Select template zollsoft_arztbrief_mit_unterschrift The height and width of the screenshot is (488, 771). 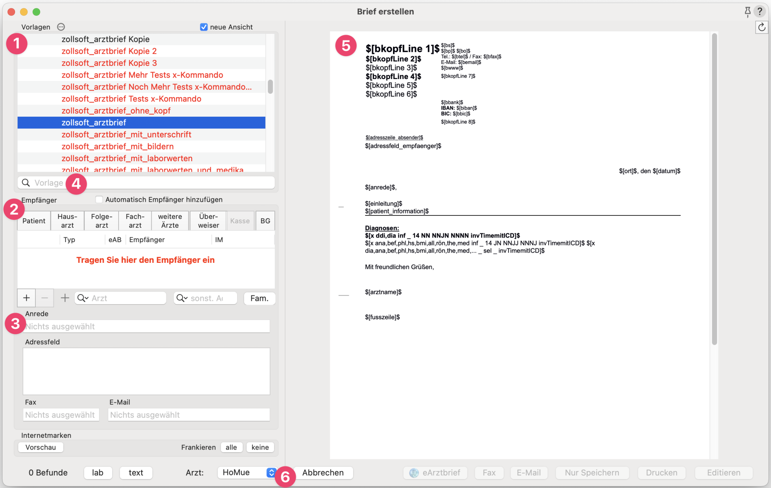pyautogui.click(x=142, y=134)
